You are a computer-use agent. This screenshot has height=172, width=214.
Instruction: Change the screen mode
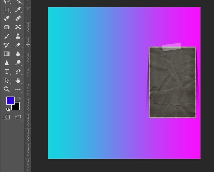click(x=18, y=117)
